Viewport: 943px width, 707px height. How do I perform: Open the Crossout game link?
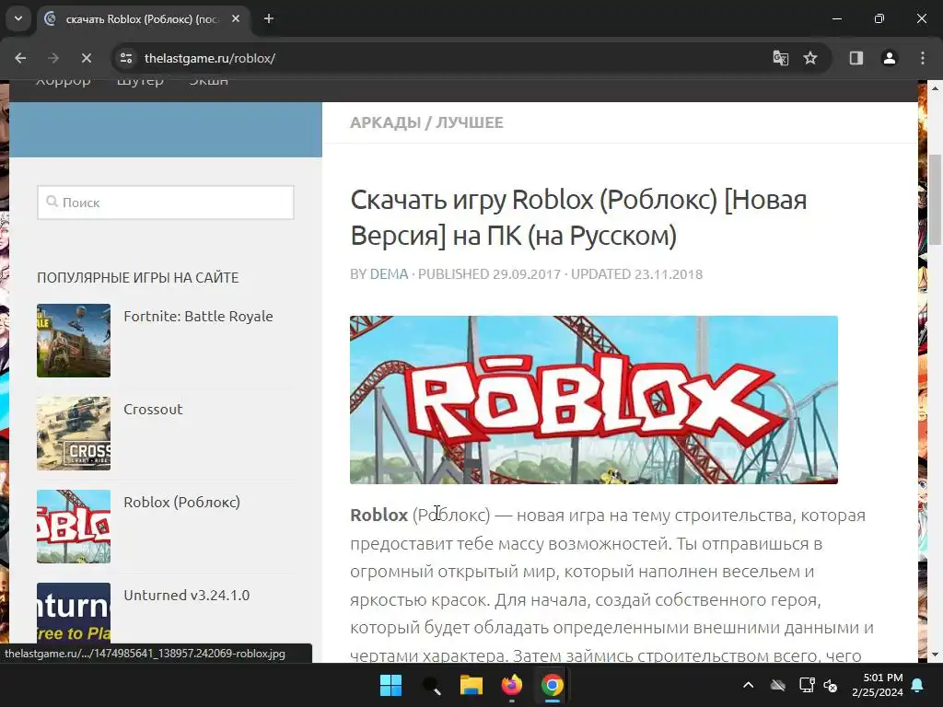(153, 410)
